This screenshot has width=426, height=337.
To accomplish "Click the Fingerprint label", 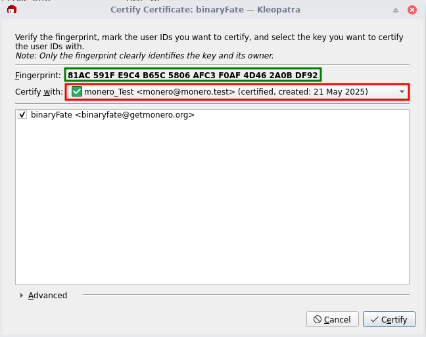I will tap(38, 76).
